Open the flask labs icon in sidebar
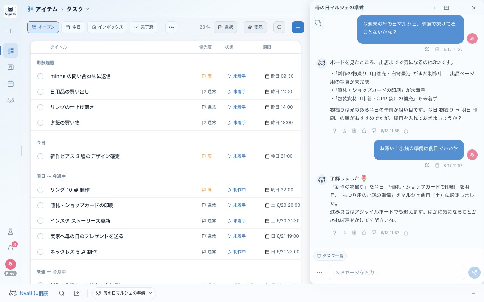 click(x=11, y=232)
